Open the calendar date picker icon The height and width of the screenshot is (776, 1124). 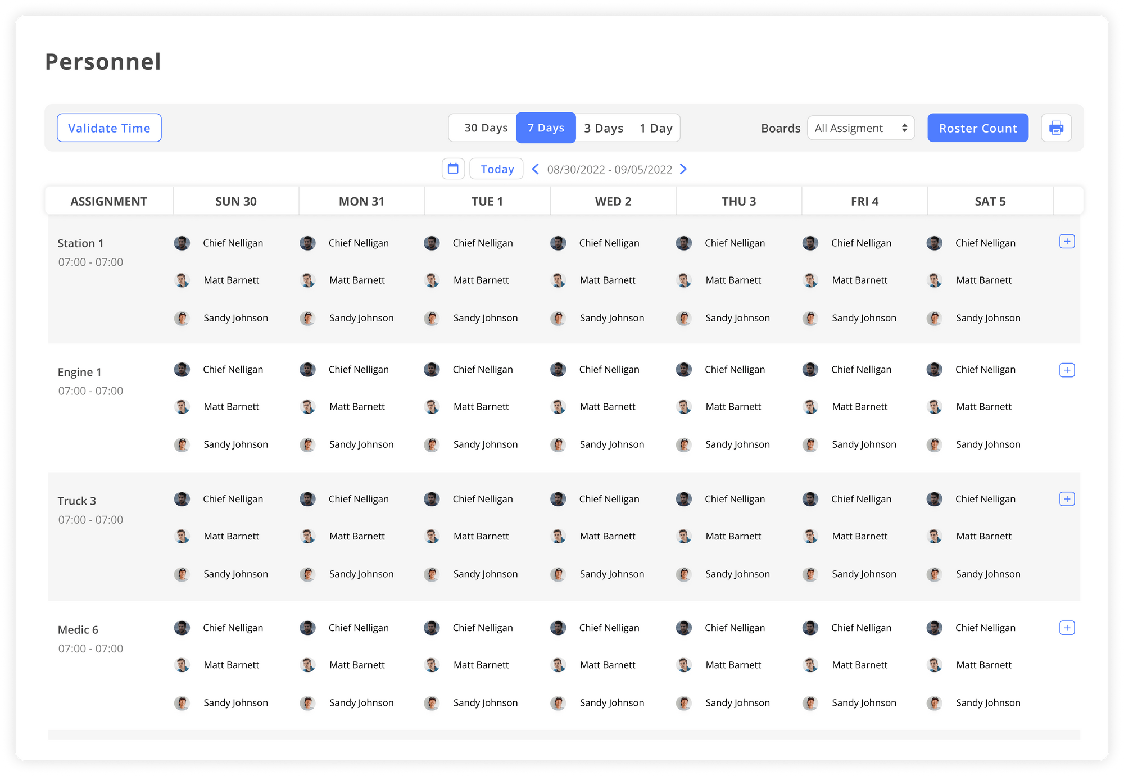[x=453, y=169]
